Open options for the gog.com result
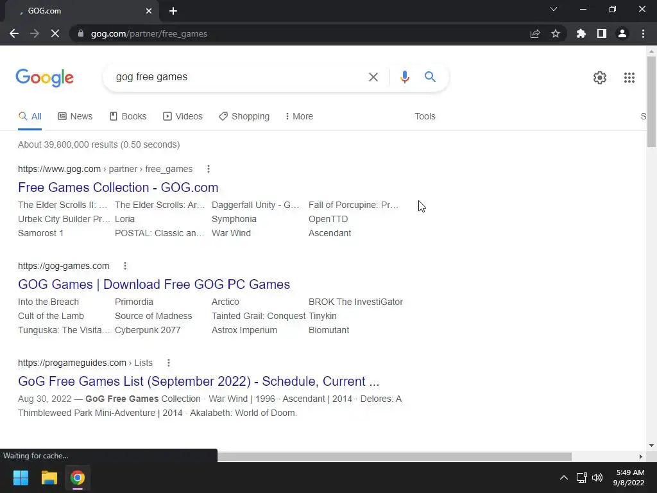657x493 pixels. click(209, 169)
